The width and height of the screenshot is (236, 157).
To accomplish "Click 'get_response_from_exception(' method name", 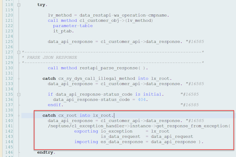I will (x=193, y=126).
